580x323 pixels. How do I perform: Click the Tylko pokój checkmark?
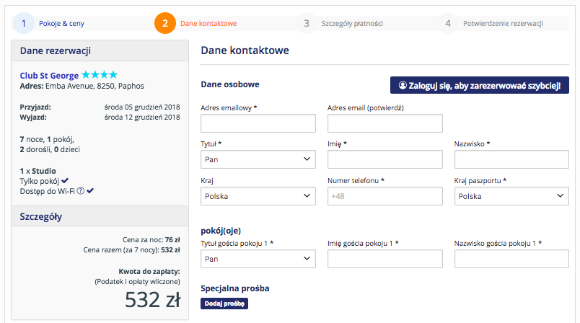coord(65,181)
